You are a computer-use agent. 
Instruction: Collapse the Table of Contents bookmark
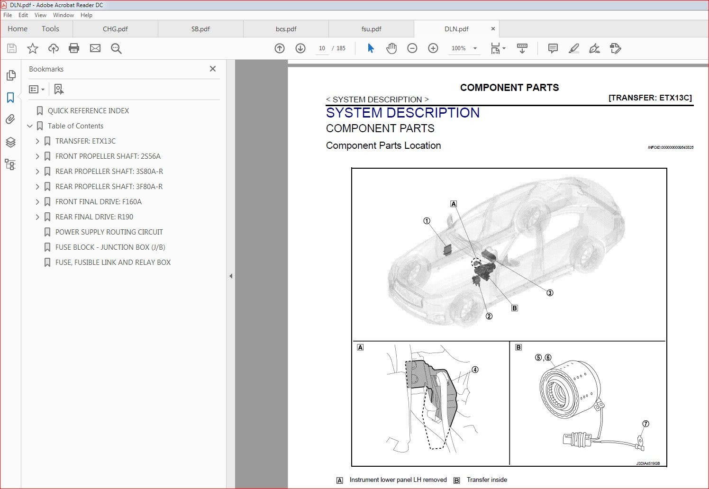tap(30, 126)
